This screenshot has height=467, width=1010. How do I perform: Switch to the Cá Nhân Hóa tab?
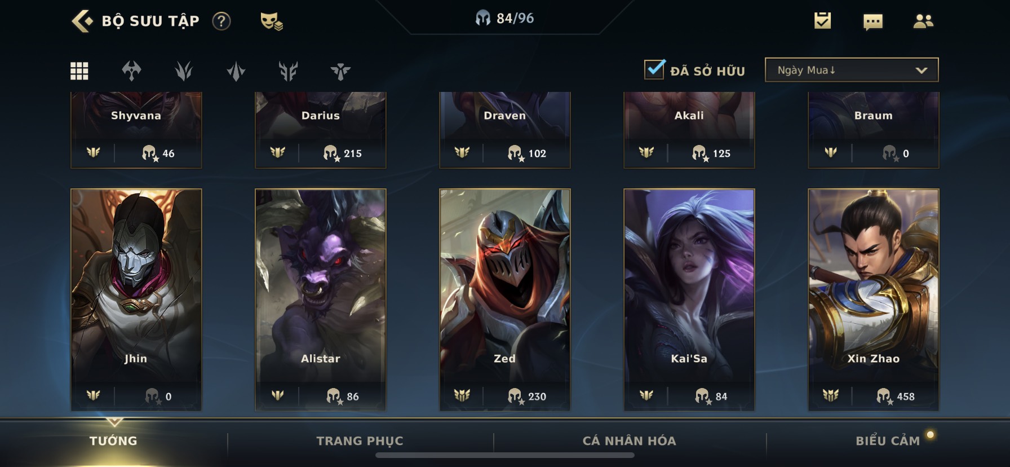[x=630, y=441]
